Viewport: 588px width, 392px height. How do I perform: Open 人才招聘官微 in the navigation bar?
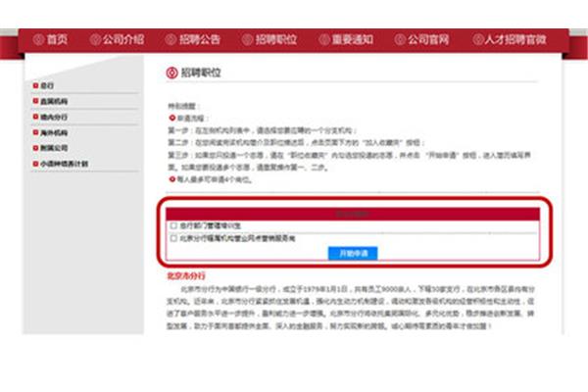click(510, 39)
